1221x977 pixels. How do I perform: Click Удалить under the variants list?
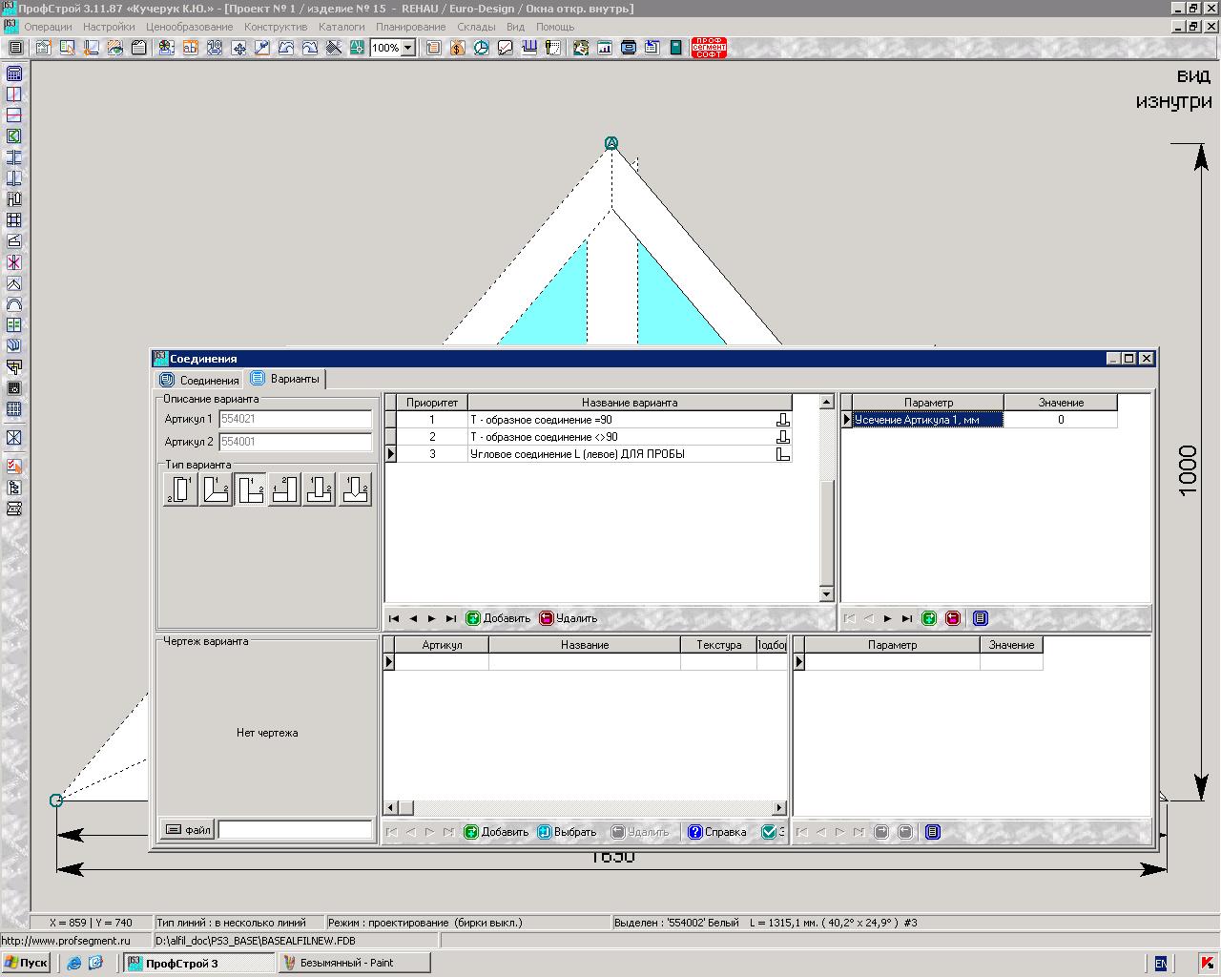click(x=569, y=618)
